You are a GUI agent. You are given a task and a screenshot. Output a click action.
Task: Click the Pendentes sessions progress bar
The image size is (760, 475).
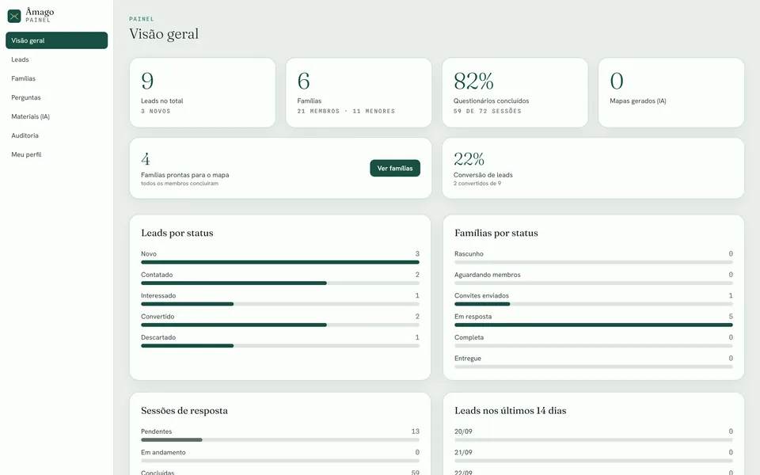click(x=280, y=439)
